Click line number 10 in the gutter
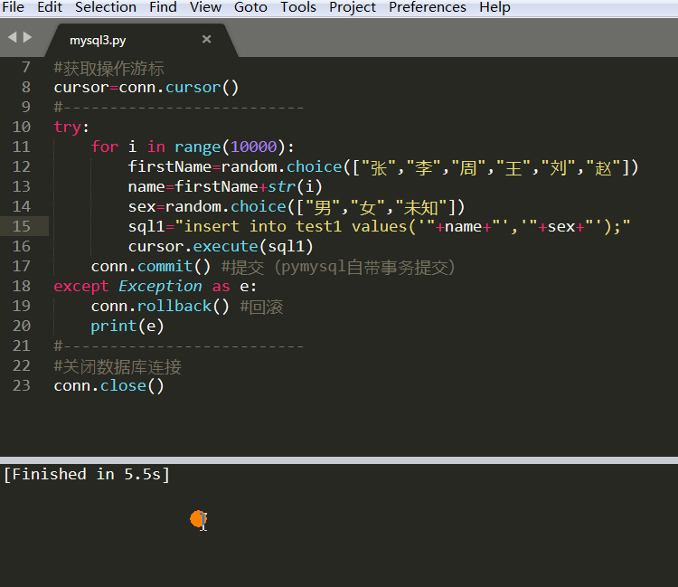This screenshot has width=678, height=587. click(22, 127)
